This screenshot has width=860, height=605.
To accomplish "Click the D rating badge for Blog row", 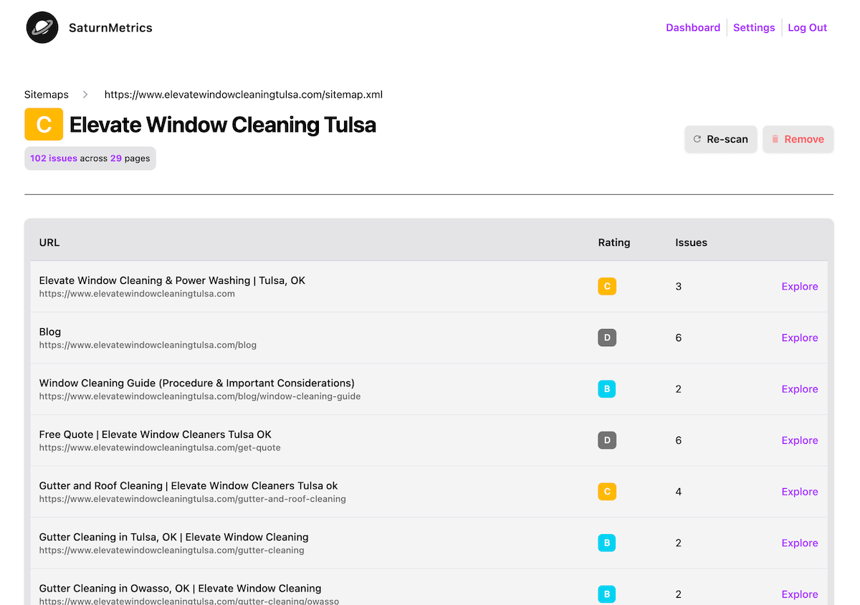I will click(607, 338).
